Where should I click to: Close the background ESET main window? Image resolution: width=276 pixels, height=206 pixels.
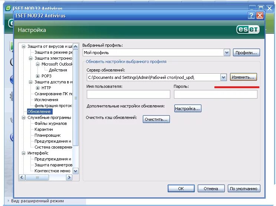pyautogui.click(x=269, y=8)
